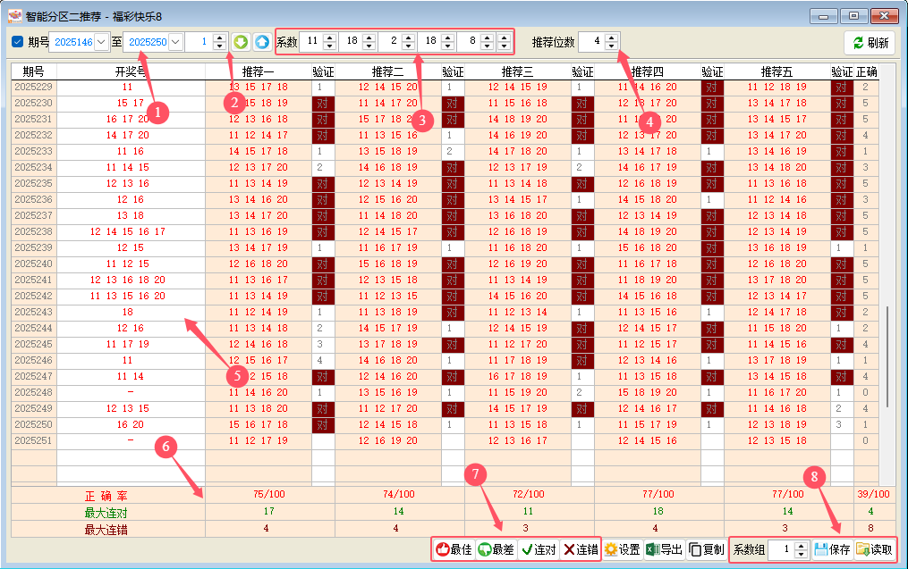Load coefficients with 读取 folder icon

(x=874, y=549)
